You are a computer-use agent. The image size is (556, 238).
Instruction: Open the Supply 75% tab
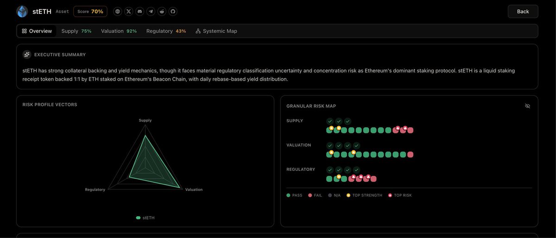pos(76,31)
